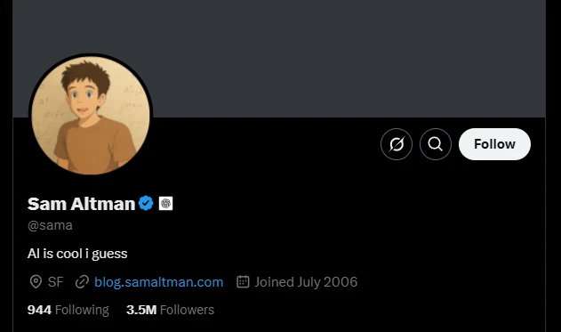561x332 pixels.
Task: Open the cartoon profile avatar picture
Action: [x=91, y=116]
